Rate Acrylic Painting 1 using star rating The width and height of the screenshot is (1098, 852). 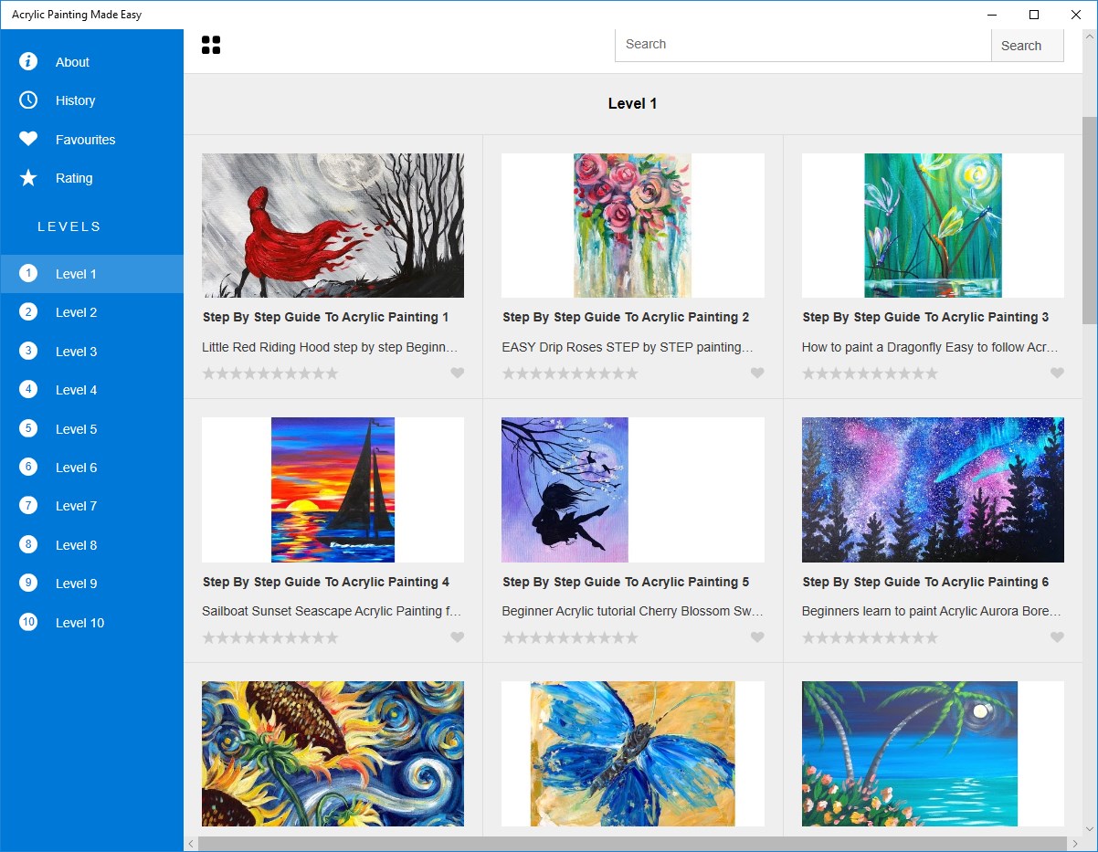click(270, 373)
